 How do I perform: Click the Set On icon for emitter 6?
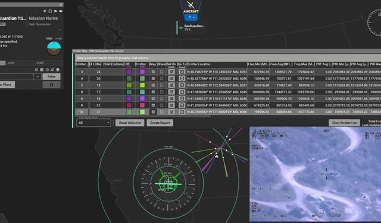[171, 99]
